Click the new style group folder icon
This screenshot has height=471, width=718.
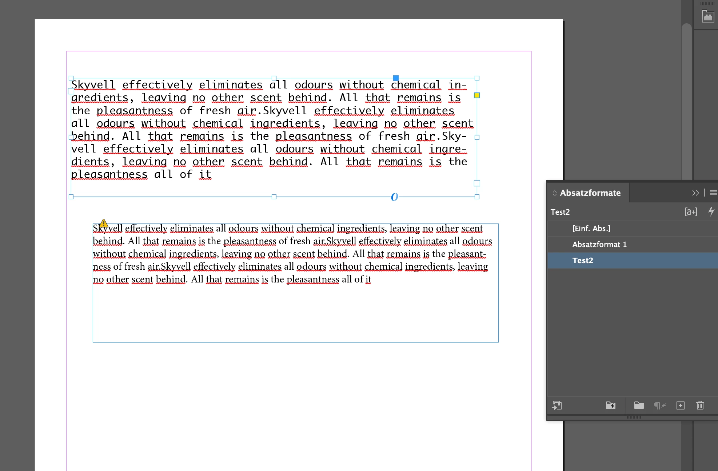pyautogui.click(x=639, y=405)
